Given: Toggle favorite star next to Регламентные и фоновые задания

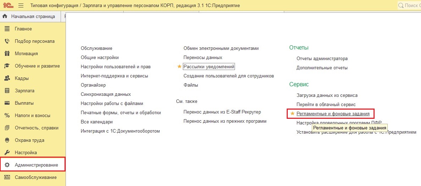Looking at the screenshot, I should (293, 114).
